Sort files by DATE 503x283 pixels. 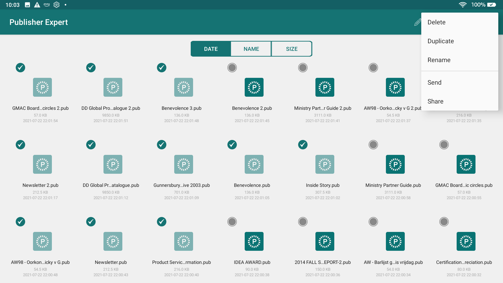tap(211, 49)
